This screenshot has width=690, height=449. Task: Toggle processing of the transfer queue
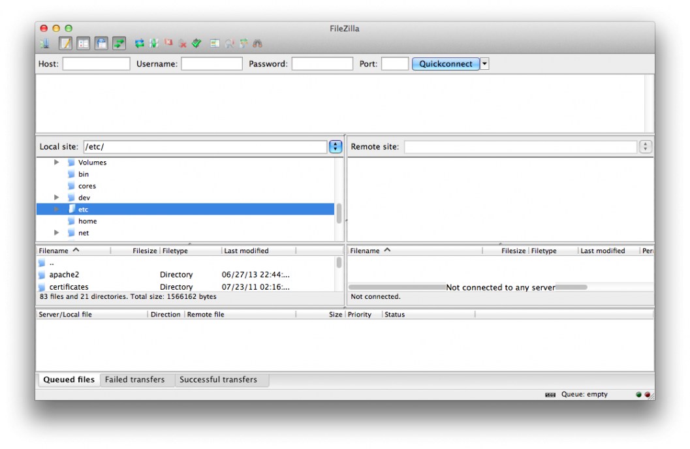click(154, 43)
